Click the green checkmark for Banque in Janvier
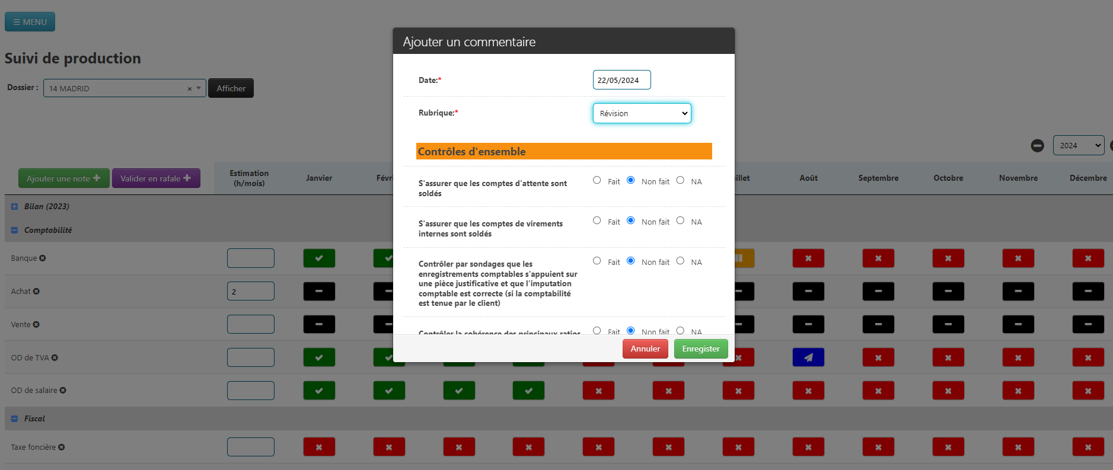 tap(319, 258)
